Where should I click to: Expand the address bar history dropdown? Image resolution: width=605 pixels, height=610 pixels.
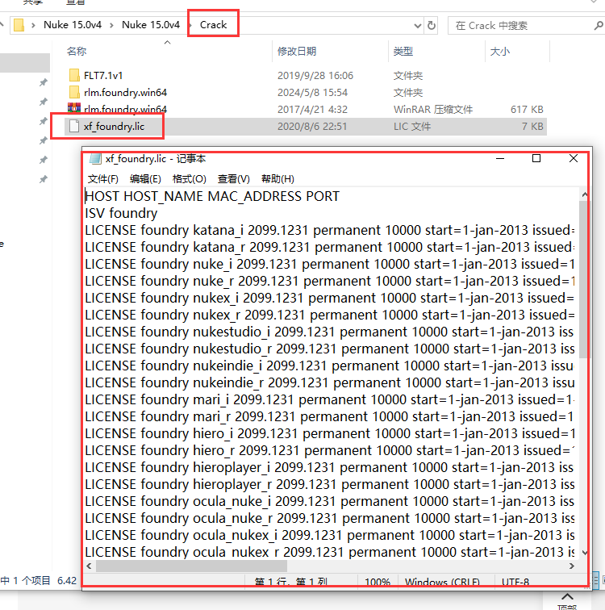point(418,26)
